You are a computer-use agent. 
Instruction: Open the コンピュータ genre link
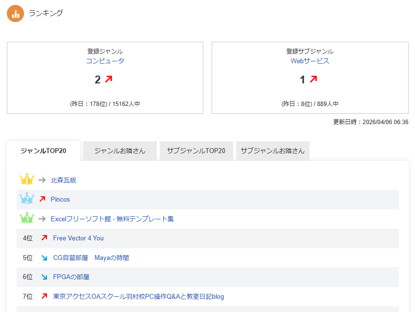click(105, 61)
